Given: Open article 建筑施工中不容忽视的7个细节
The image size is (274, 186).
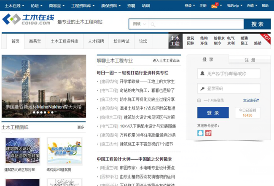Looking at the screenshot, I should click(146, 144).
